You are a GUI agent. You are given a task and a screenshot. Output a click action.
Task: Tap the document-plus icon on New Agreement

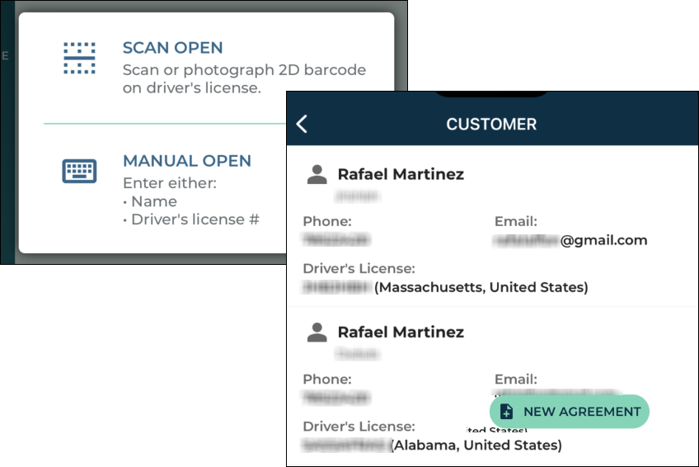tap(507, 412)
